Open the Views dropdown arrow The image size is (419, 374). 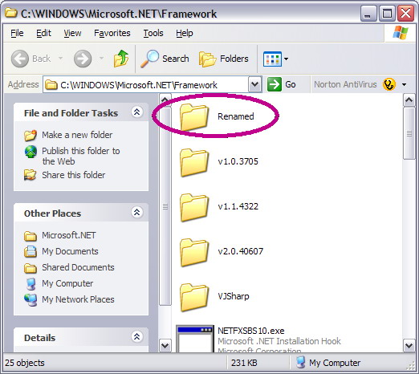point(286,59)
